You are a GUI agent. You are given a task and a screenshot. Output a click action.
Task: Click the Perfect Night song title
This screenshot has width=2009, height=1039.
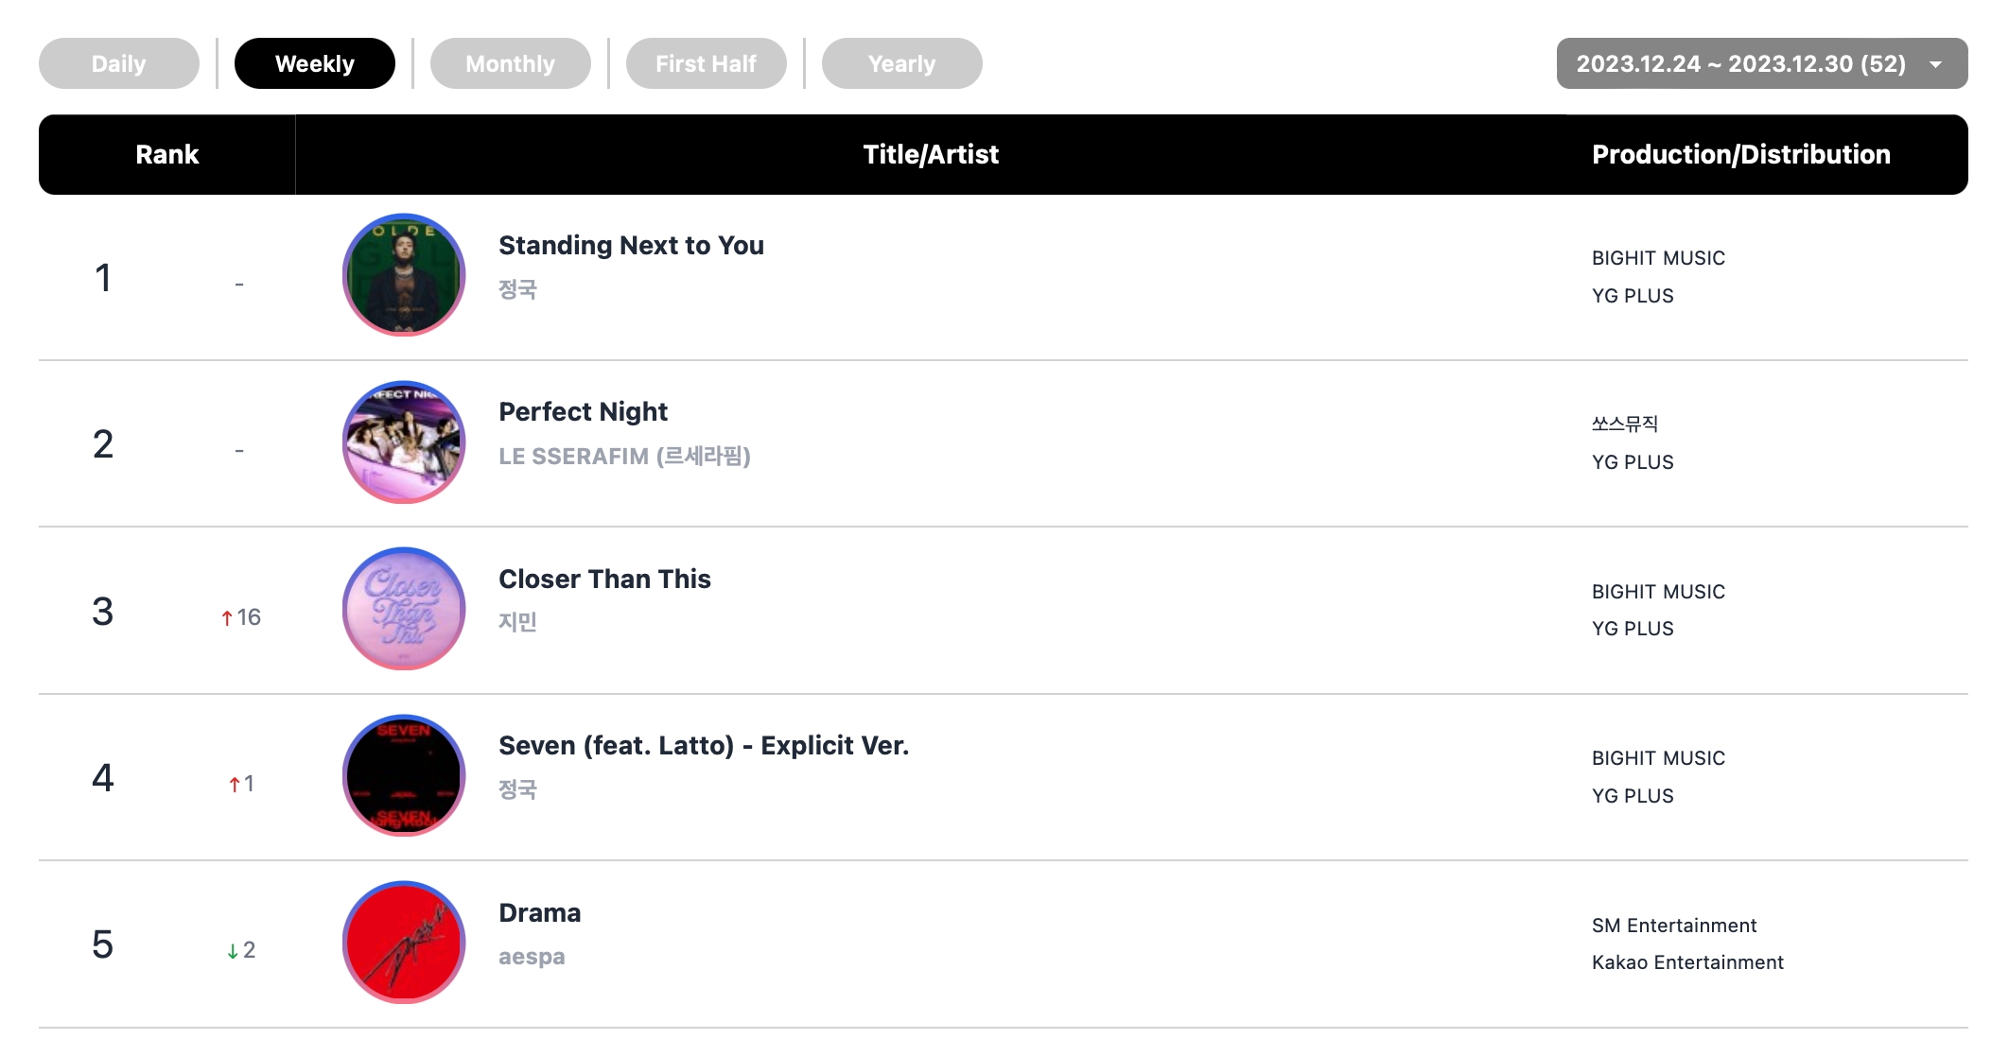point(583,411)
